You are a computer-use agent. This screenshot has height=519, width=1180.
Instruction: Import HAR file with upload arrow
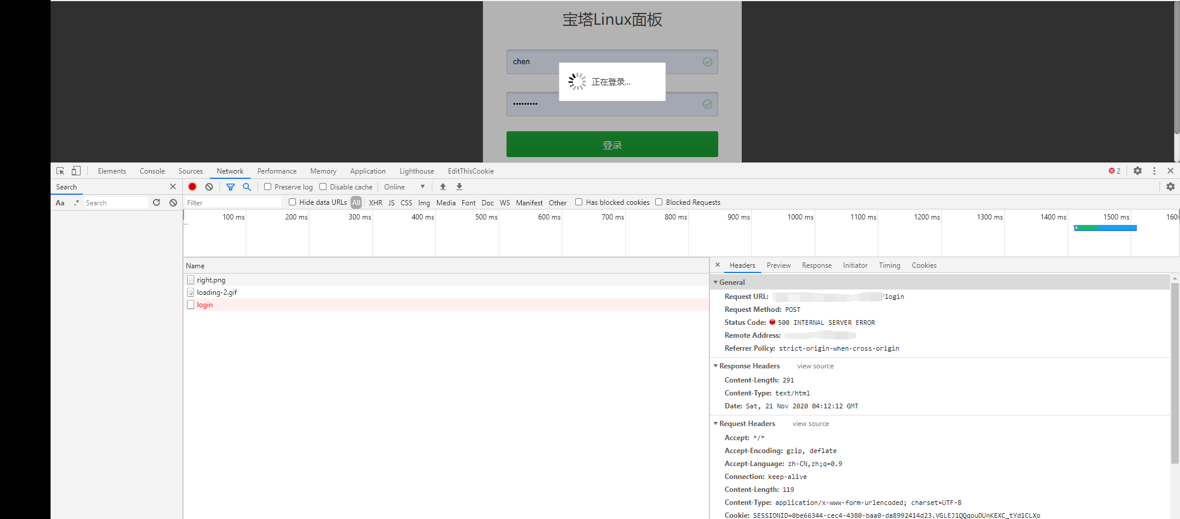coord(443,187)
